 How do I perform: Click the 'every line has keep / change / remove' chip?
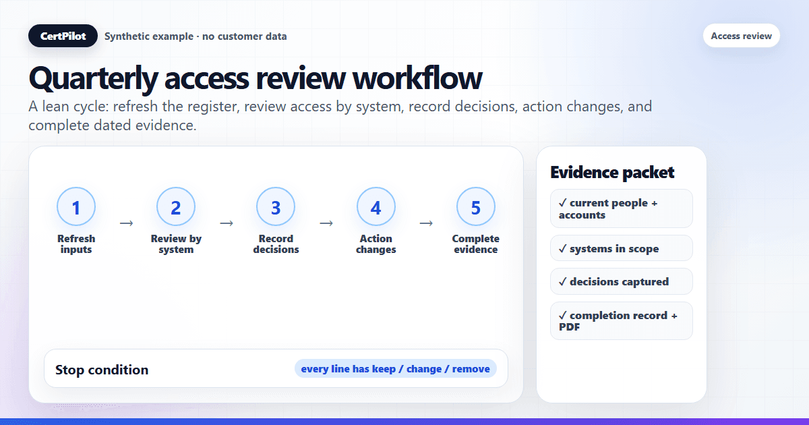[x=395, y=369]
